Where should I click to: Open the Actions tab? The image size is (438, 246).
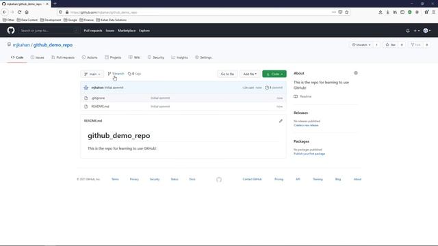click(90, 57)
